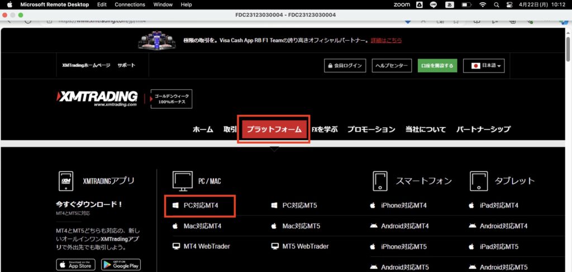The image size is (572, 272).
Task: Click the F1 car banner image
Action: click(158, 40)
